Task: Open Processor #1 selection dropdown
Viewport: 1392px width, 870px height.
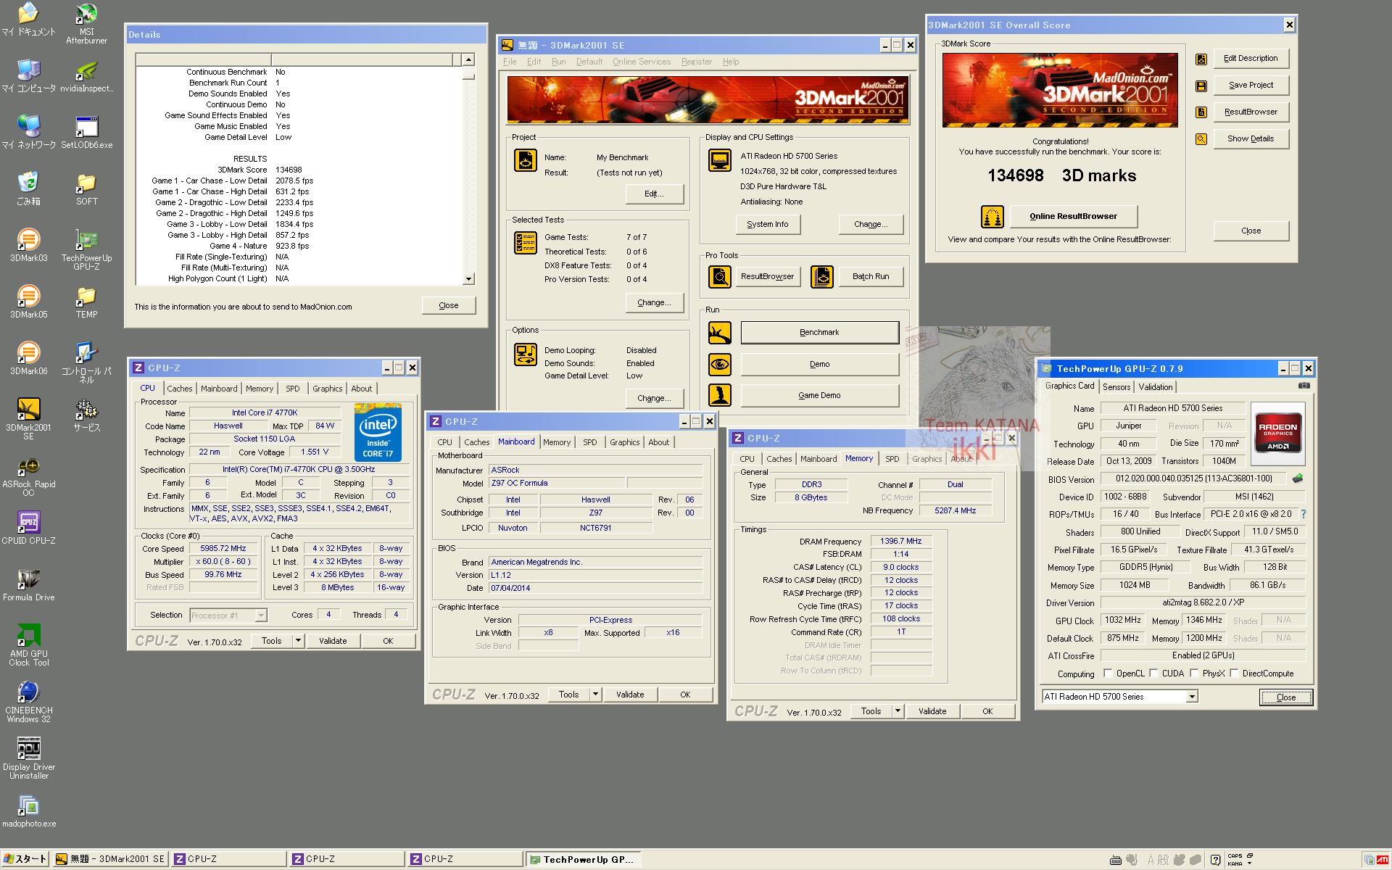Action: click(x=261, y=616)
